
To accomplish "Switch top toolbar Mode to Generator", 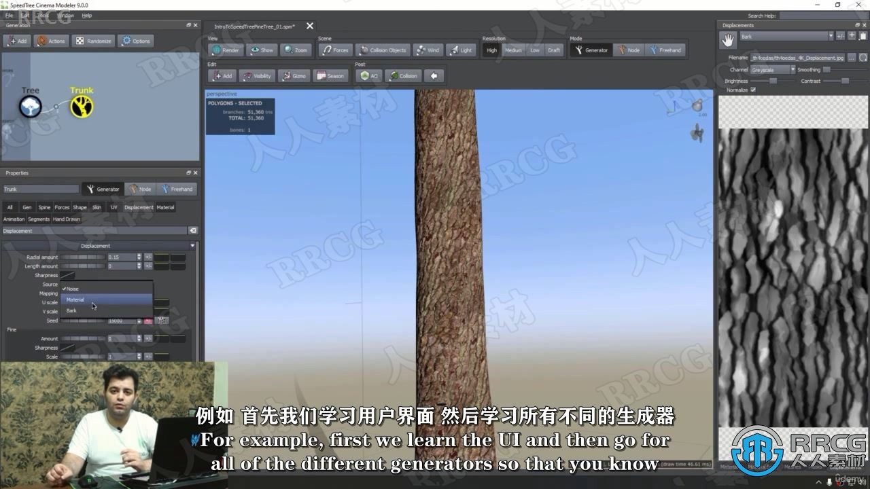I will coord(591,50).
